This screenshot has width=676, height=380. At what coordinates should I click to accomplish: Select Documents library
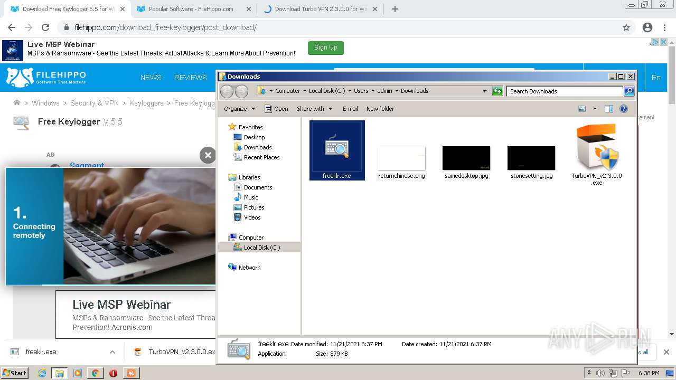(258, 187)
